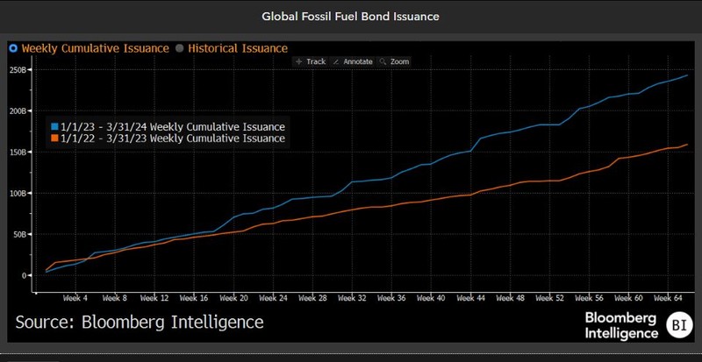Click the Week 4 x-axis label
Screen dimensions: 702x362
tap(75, 299)
